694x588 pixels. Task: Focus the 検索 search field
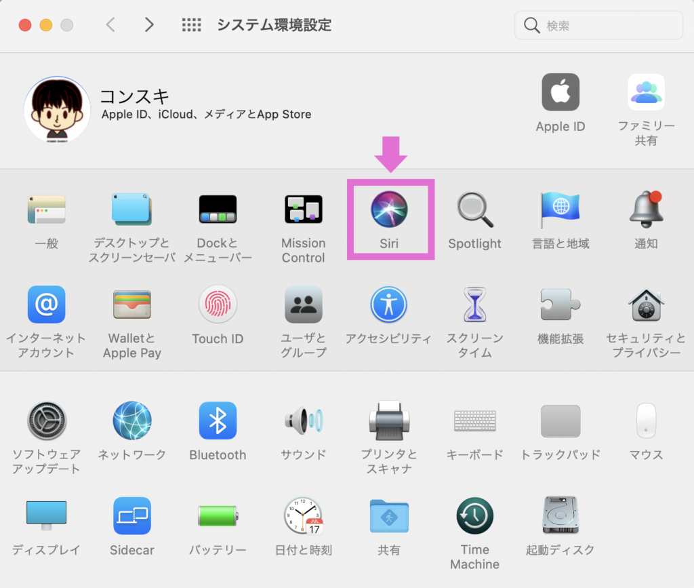(x=598, y=25)
